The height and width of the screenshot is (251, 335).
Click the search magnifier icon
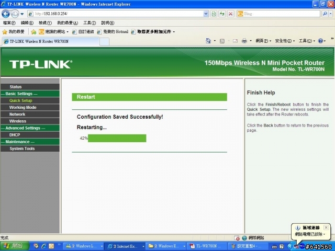click(x=325, y=14)
